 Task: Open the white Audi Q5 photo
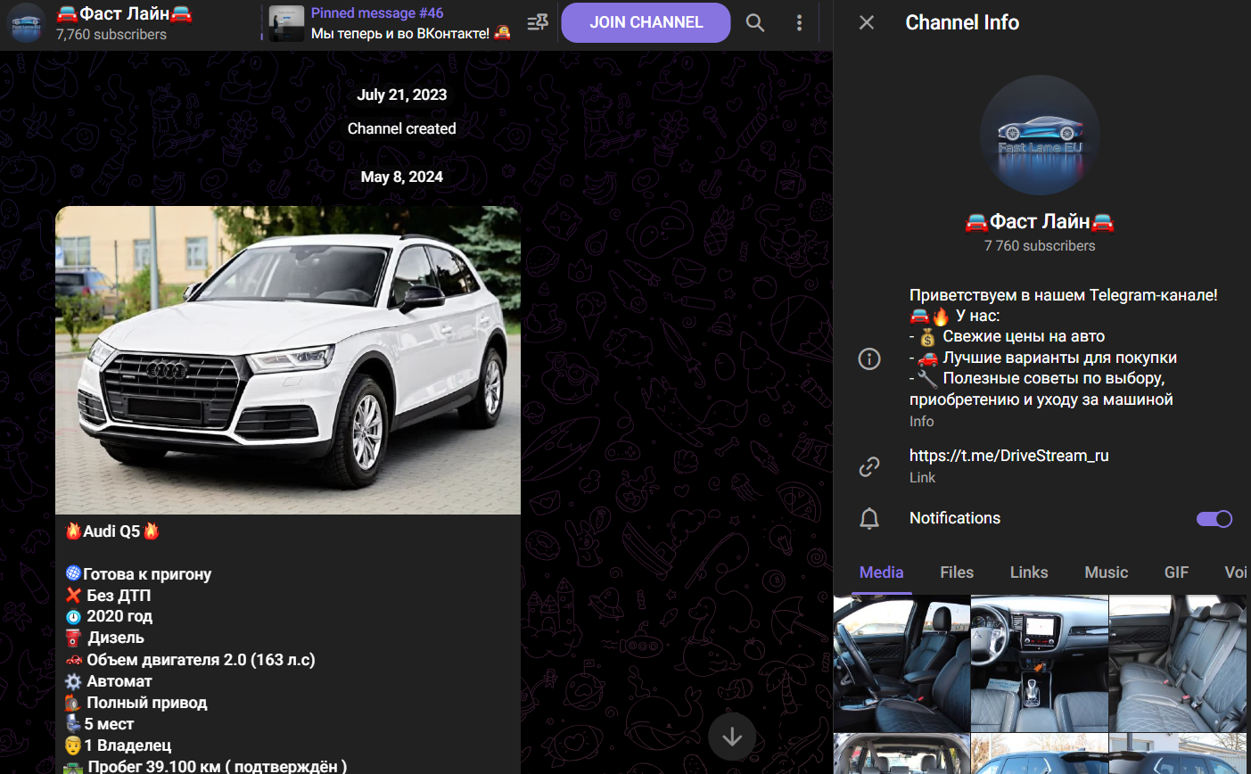tap(288, 360)
